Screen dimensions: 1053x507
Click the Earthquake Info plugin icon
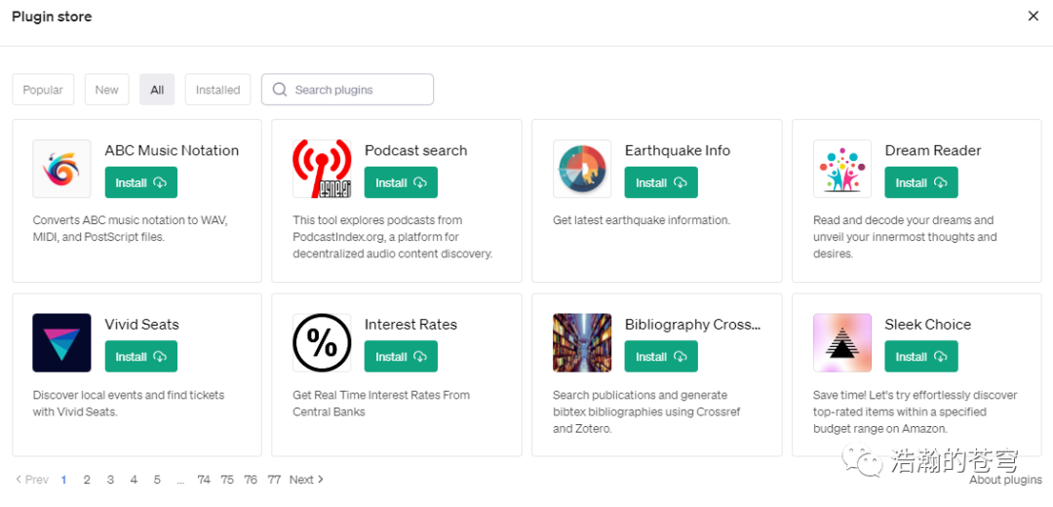point(582,169)
